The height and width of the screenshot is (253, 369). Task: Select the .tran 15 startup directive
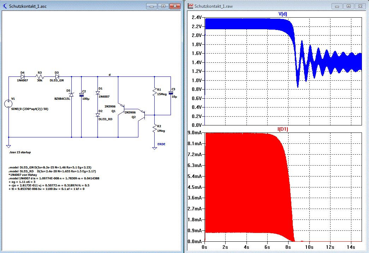20,153
